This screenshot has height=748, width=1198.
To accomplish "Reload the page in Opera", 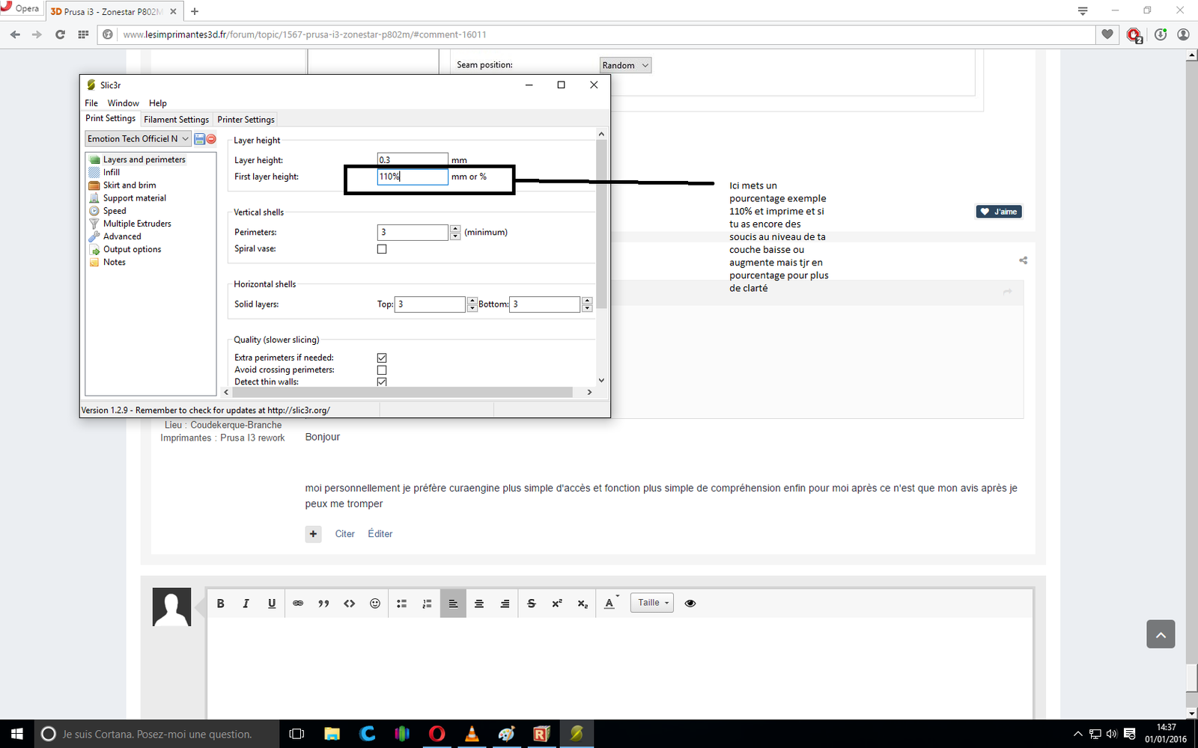I will 60,34.
